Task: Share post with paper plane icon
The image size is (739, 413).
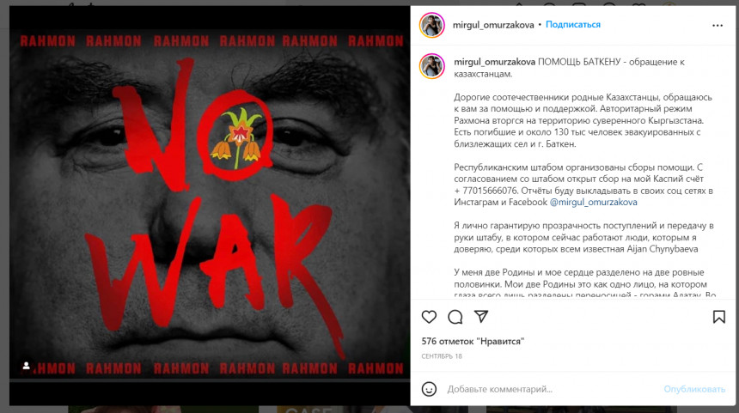Action: pos(481,317)
